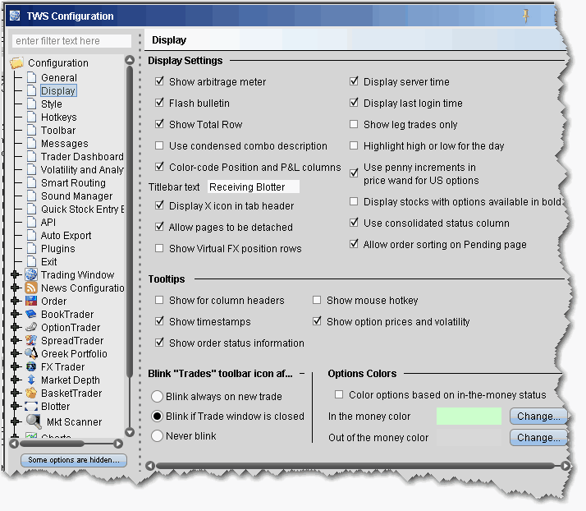
Task: Toggle the Flash bulletin checkbox
Action: pos(159,103)
